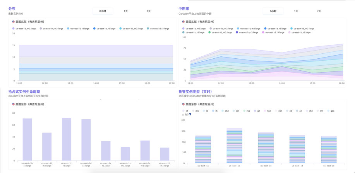This screenshot has width=355, height=173.
Task: Toggle m5 instance type legend dot
Action: [193, 111]
